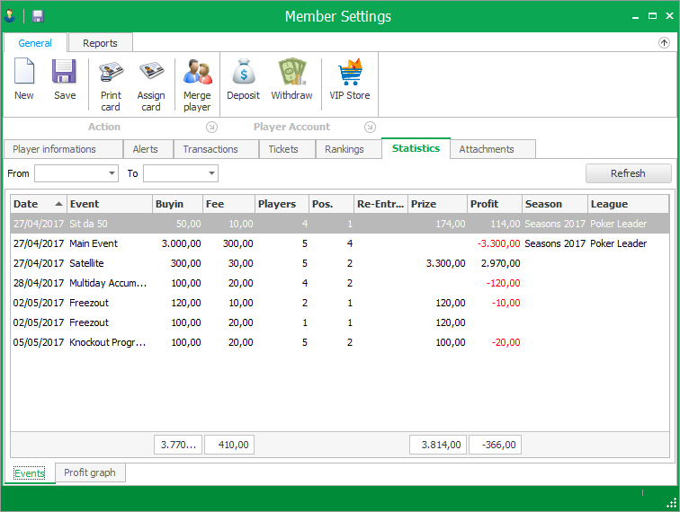Select the Sit da 50 event row
Screen dimensions: 680x512
[340, 224]
